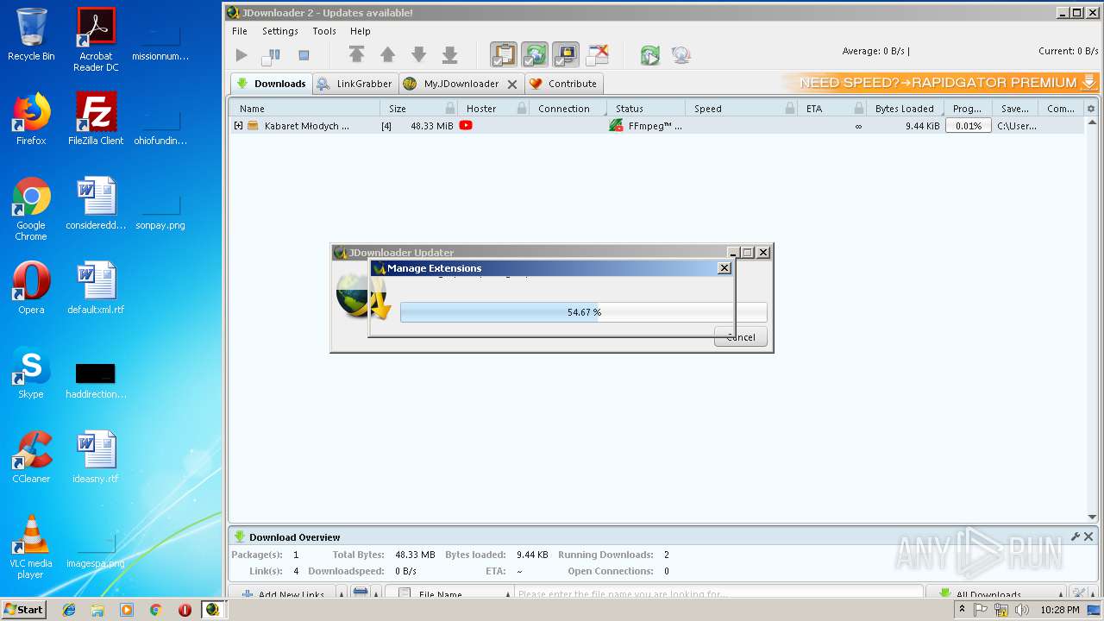
Task: Select the VLC media player desktop icon
Action: pyautogui.click(x=31, y=547)
